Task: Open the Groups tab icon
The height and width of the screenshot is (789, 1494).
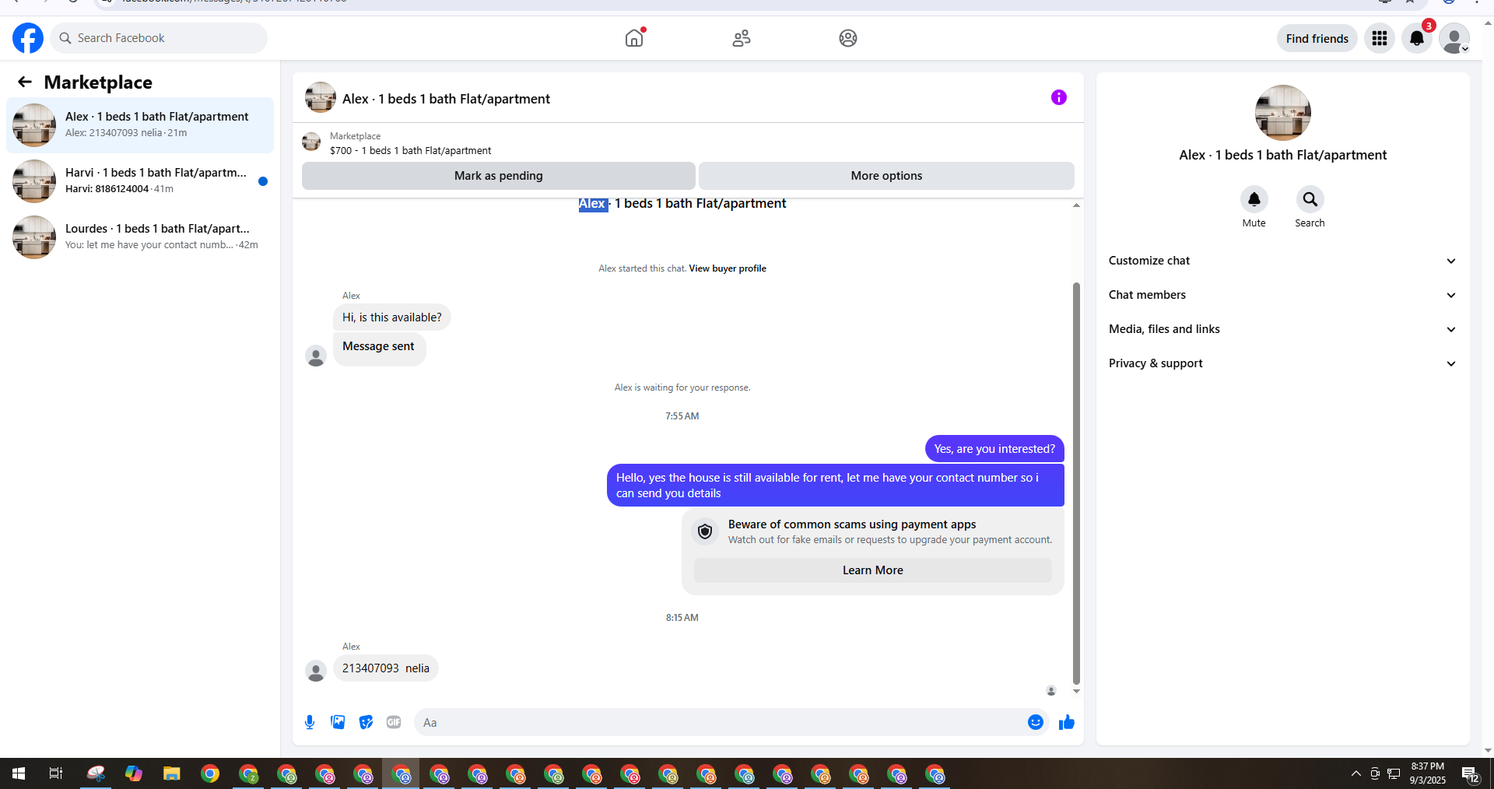Action: [848, 38]
